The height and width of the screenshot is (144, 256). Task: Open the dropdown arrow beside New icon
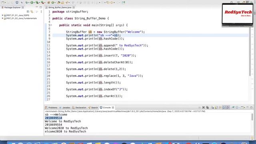(5, 3)
